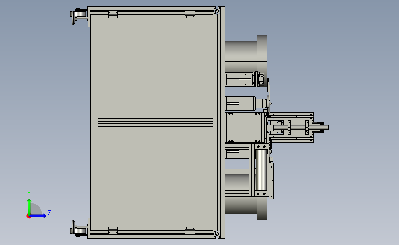Select the top-left caster wheel of the frame

tap(80, 17)
